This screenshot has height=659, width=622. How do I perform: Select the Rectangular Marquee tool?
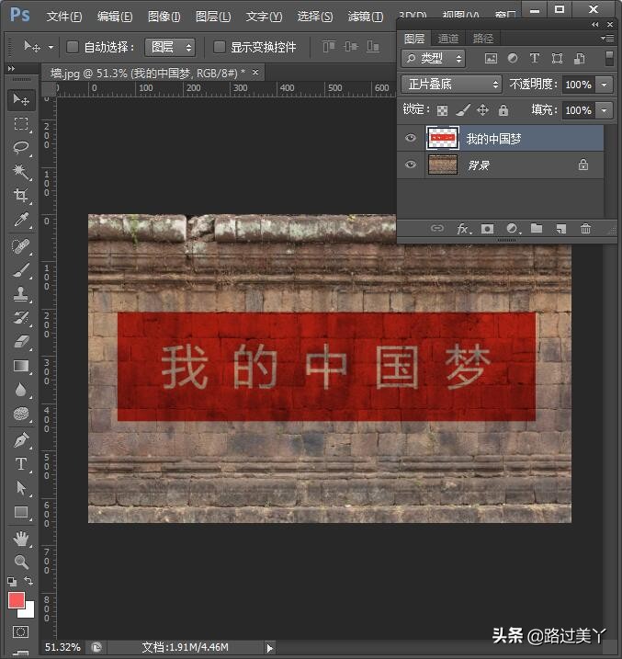[x=21, y=124]
